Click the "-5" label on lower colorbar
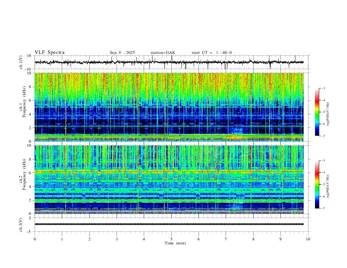The height and width of the screenshot is (268, 347). pos(323,184)
